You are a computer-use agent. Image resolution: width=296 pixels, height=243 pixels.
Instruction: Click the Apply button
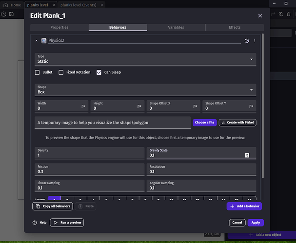tap(256, 223)
